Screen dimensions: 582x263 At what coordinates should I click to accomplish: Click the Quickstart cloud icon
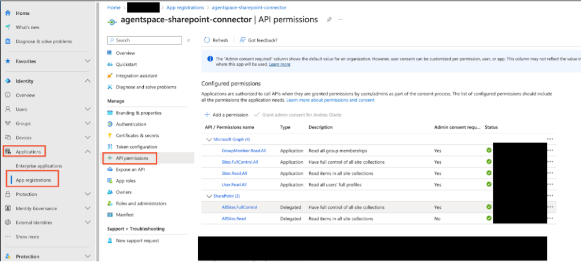(x=109, y=64)
